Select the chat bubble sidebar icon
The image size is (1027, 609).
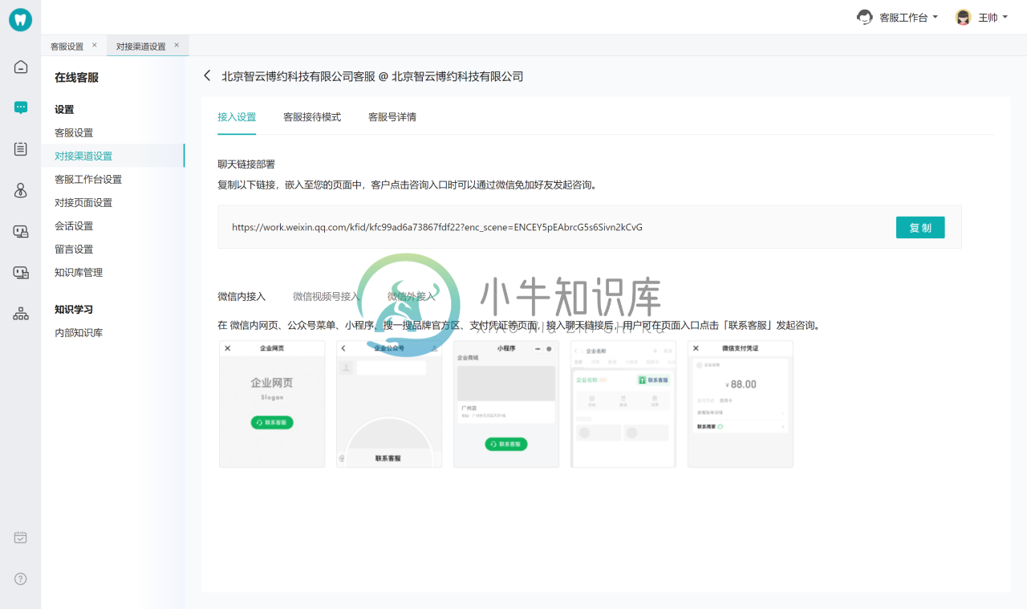click(x=21, y=108)
